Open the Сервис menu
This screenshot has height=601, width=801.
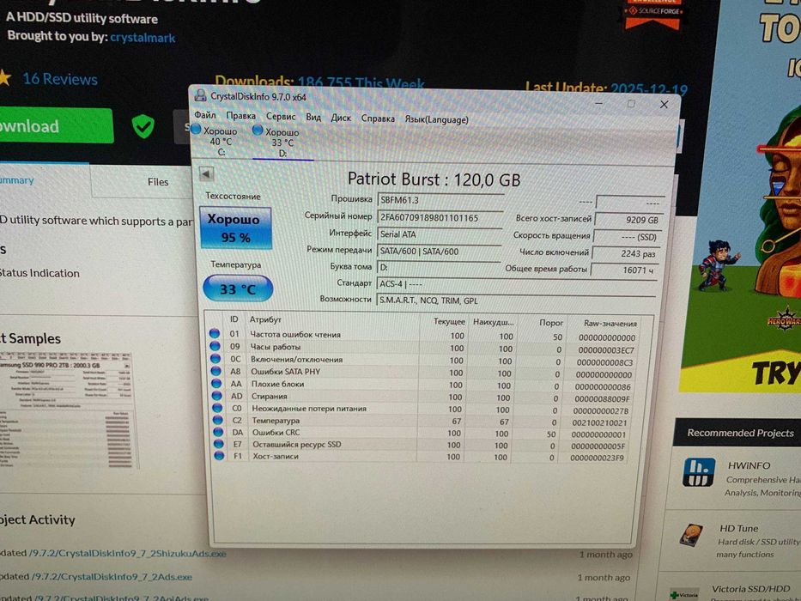[281, 117]
